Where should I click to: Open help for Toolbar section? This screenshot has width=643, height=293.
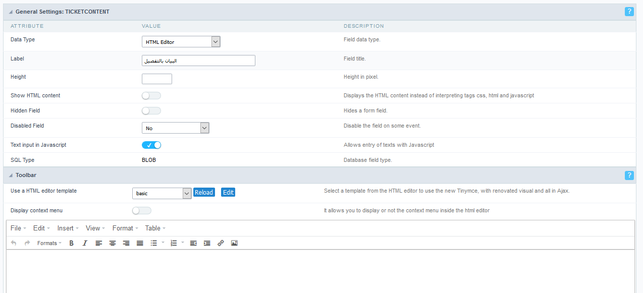tap(629, 175)
